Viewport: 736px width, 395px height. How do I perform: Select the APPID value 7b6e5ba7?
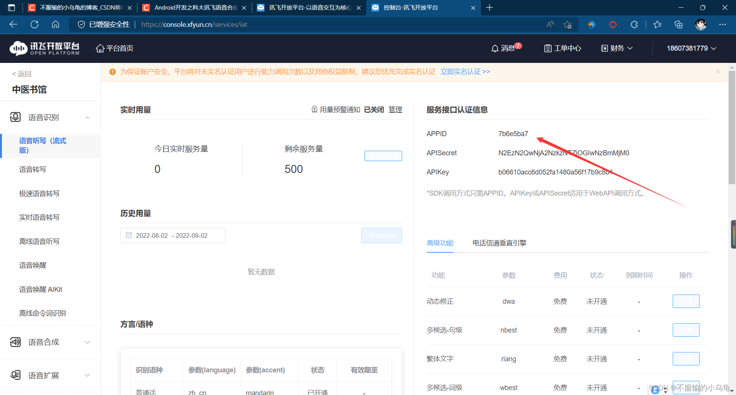[x=513, y=134]
